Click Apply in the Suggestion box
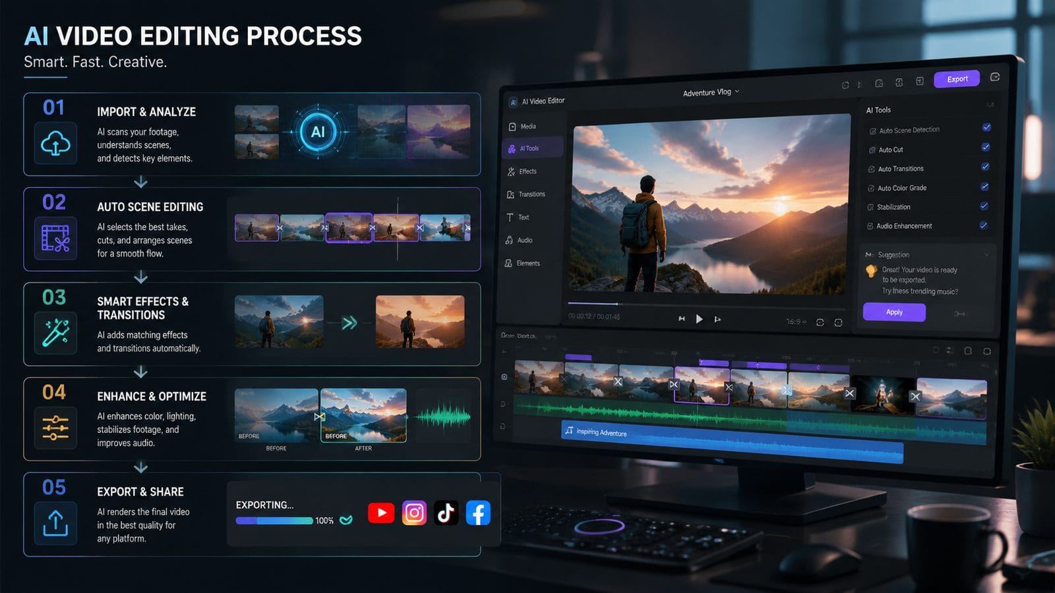1055x593 pixels. tap(894, 312)
